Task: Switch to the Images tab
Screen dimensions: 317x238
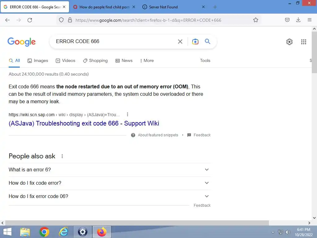Action: pos(38,60)
